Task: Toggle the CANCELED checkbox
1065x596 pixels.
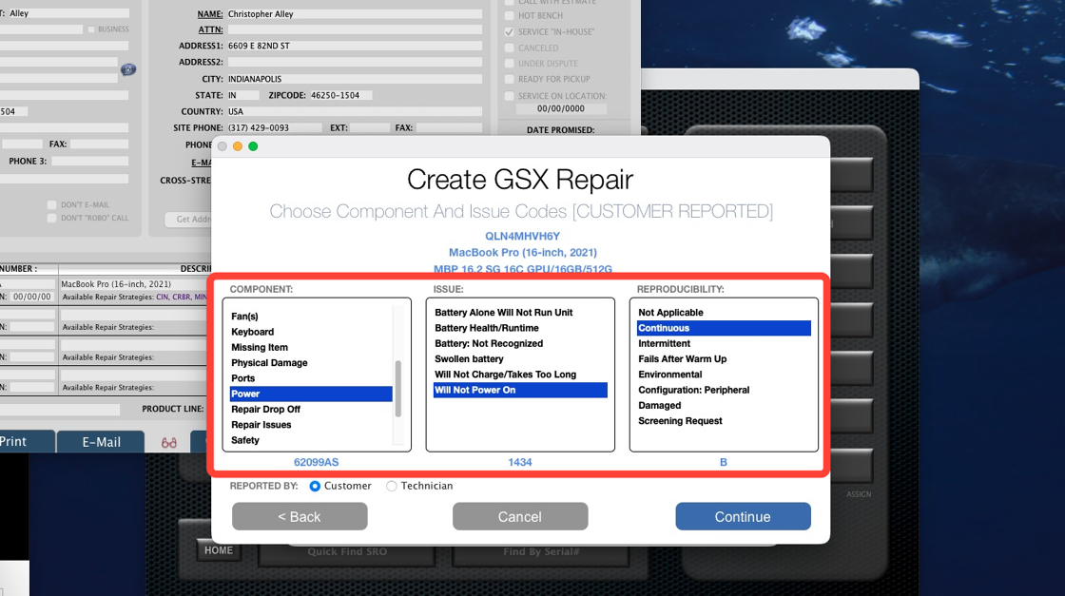Action: [x=509, y=48]
